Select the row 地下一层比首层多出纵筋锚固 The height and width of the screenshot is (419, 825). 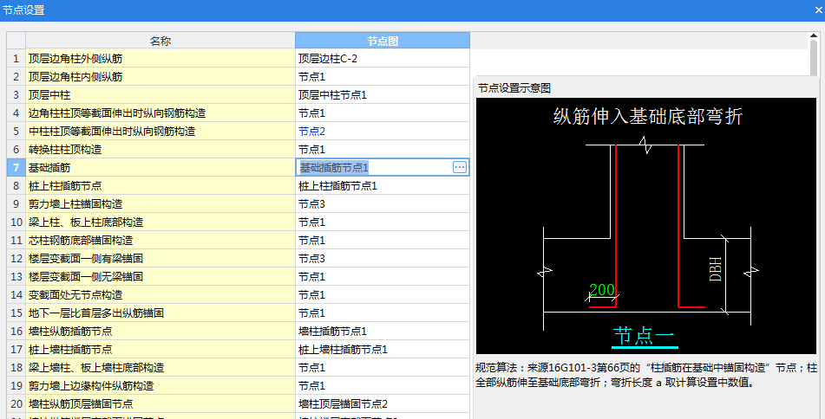pyautogui.click(x=160, y=313)
